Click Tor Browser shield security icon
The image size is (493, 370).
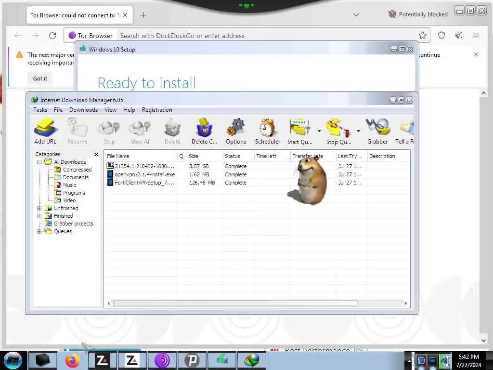[x=441, y=35]
